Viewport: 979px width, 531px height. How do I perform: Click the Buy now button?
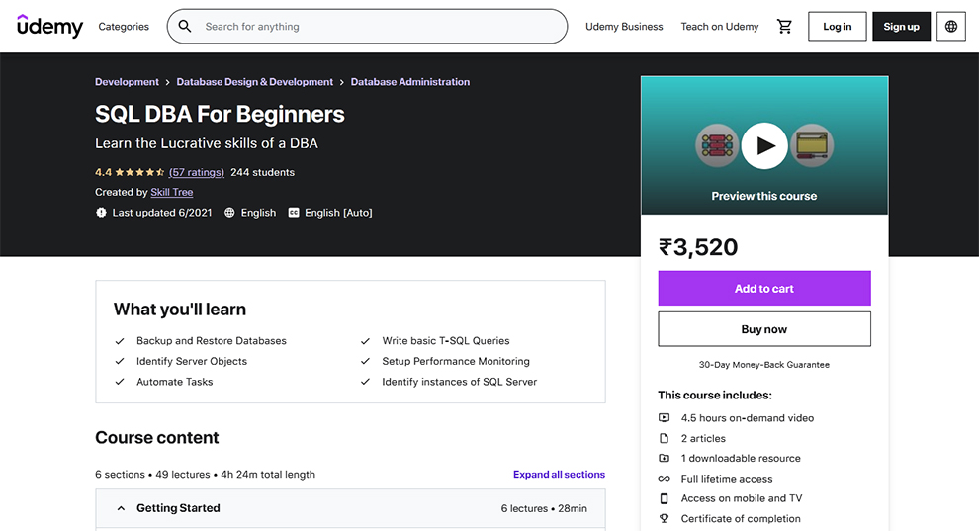click(764, 329)
